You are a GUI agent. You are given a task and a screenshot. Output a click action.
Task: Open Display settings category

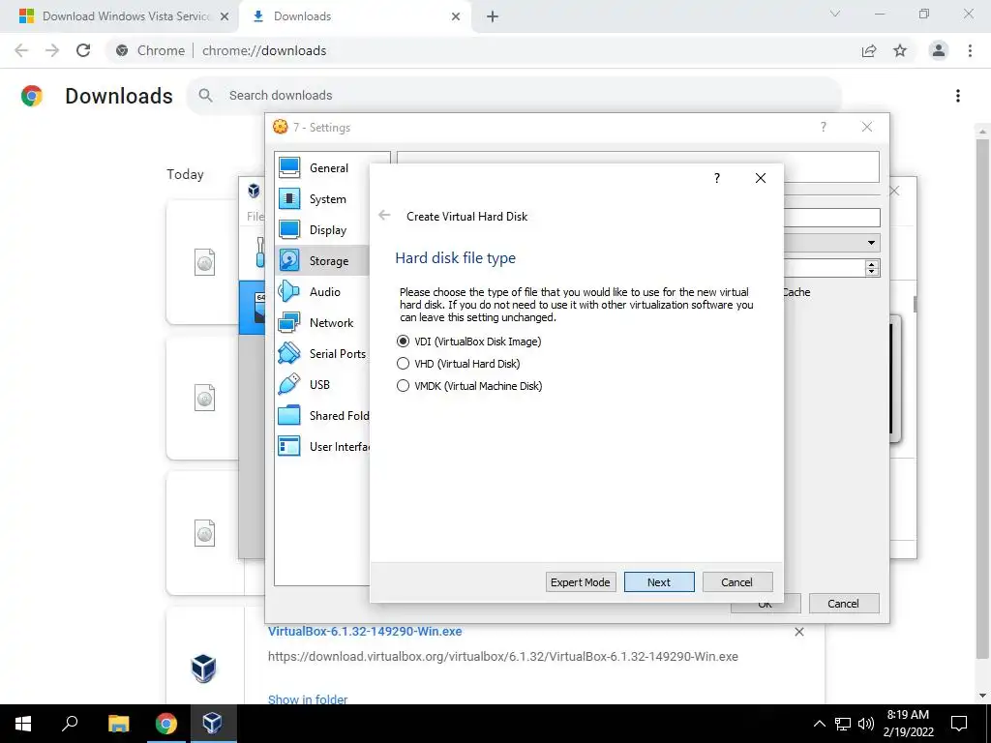[323, 230]
